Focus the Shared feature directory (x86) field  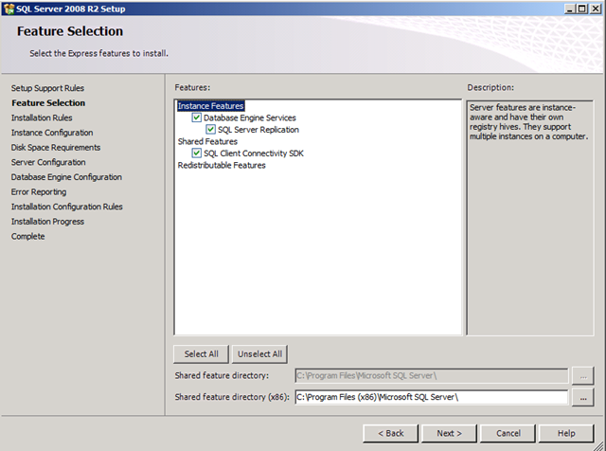pyautogui.click(x=432, y=397)
